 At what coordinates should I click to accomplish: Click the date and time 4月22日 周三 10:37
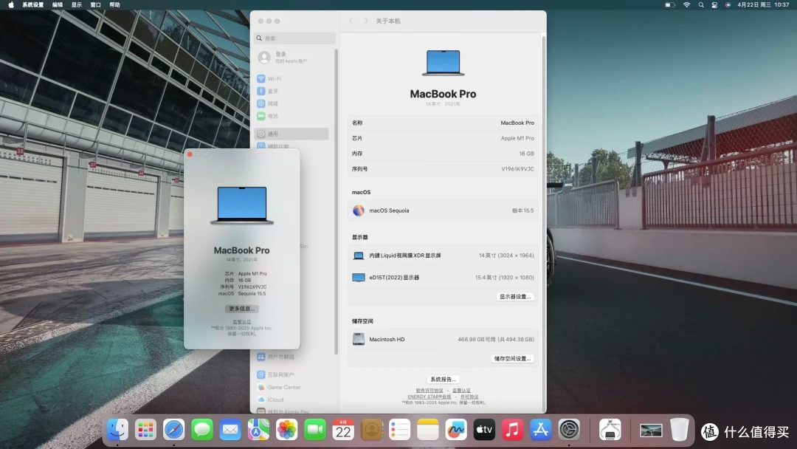tap(763, 4)
